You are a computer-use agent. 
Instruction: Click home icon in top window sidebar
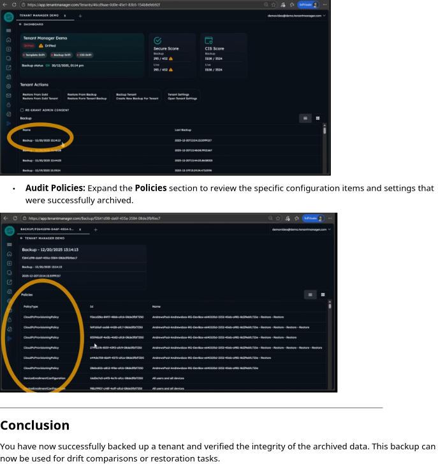pyautogui.click(x=8, y=40)
